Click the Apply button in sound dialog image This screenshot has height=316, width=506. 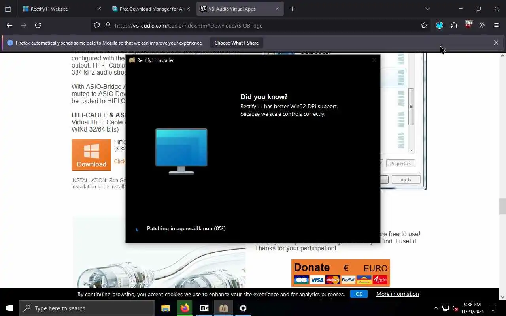pyautogui.click(x=406, y=180)
